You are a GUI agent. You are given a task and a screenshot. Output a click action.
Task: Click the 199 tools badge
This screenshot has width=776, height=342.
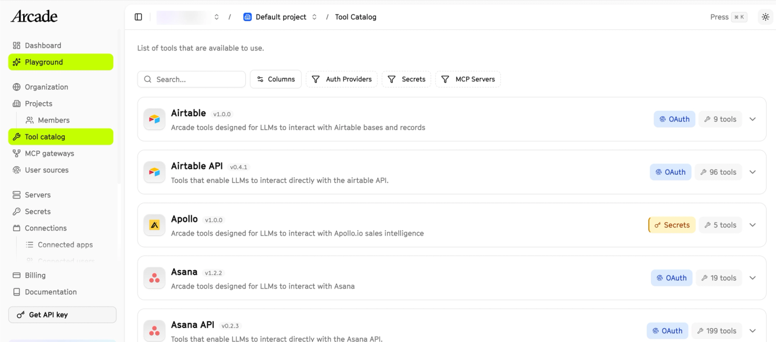(x=717, y=331)
